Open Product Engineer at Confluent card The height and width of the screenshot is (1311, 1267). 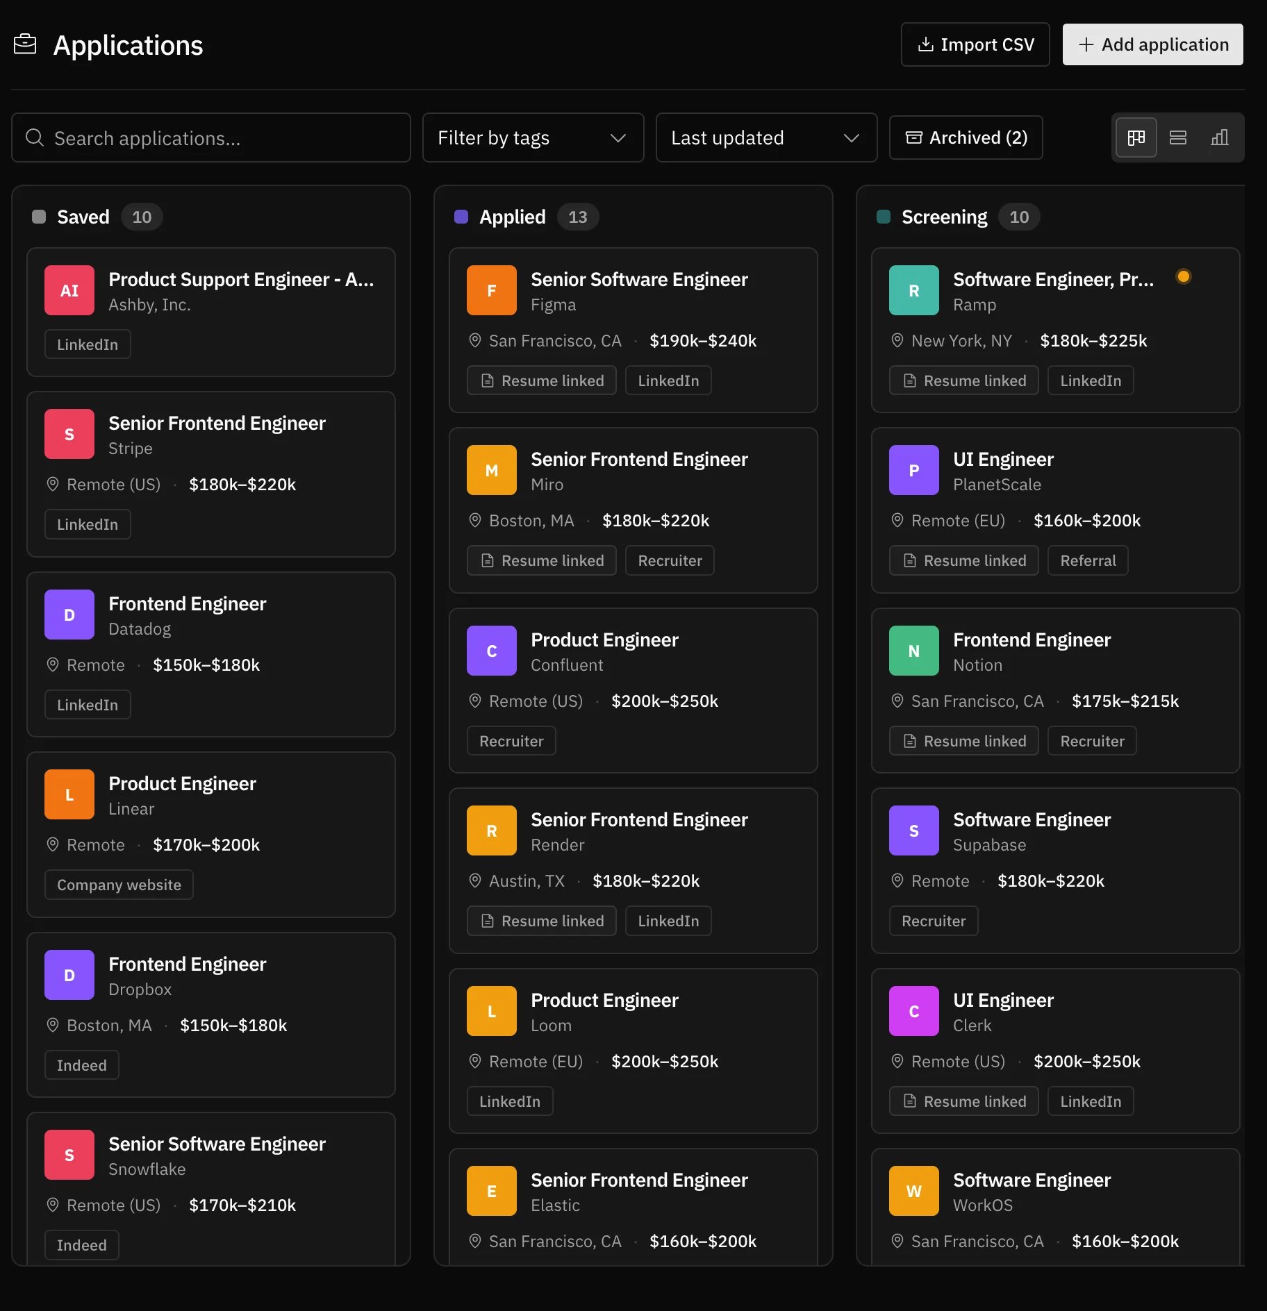coord(633,691)
